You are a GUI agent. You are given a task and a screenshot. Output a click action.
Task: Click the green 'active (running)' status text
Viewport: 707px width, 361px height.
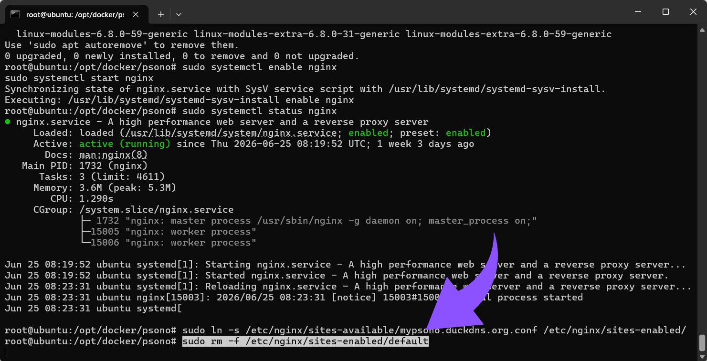[x=125, y=144]
